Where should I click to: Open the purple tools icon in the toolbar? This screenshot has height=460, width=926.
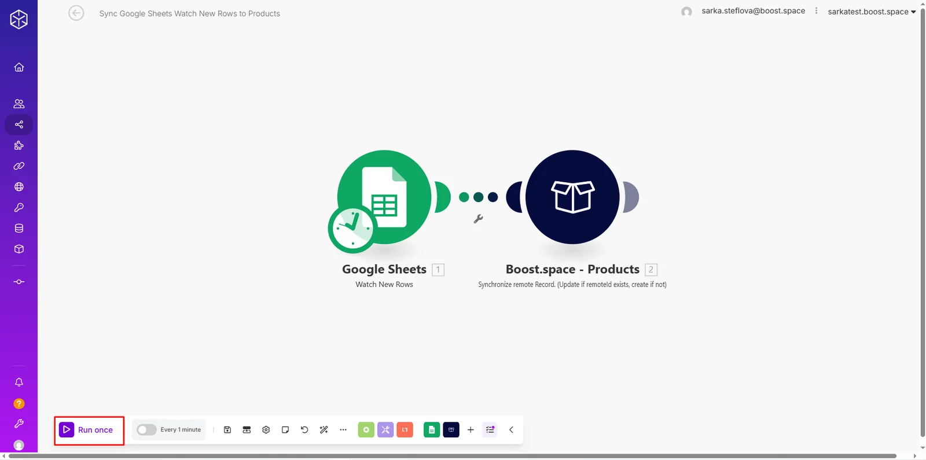[385, 430]
